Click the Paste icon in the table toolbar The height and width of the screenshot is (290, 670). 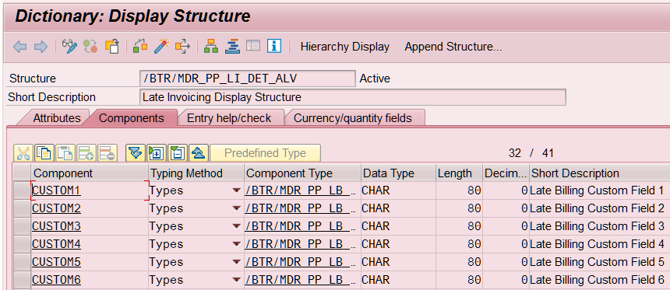(x=65, y=153)
